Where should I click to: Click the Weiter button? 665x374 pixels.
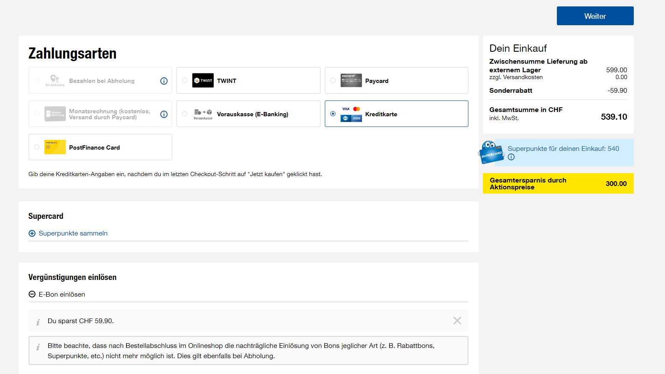click(595, 16)
